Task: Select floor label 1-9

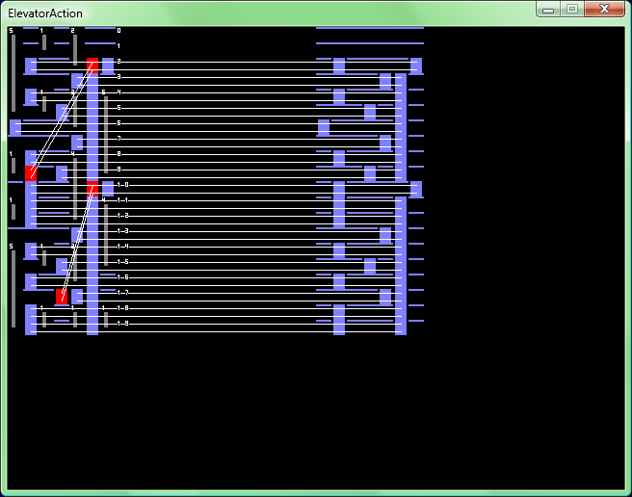Action: 122,324
